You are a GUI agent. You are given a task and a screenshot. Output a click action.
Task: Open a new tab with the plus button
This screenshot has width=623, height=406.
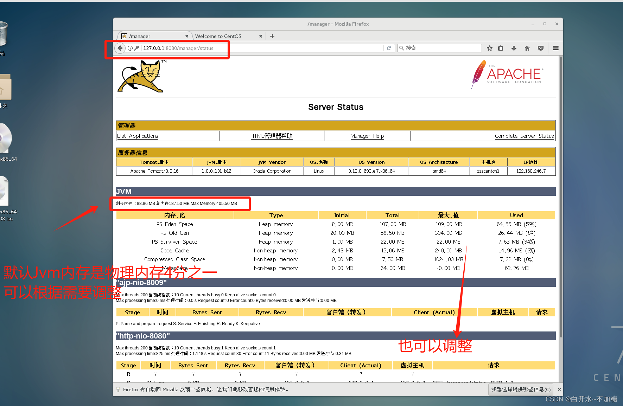pos(272,36)
